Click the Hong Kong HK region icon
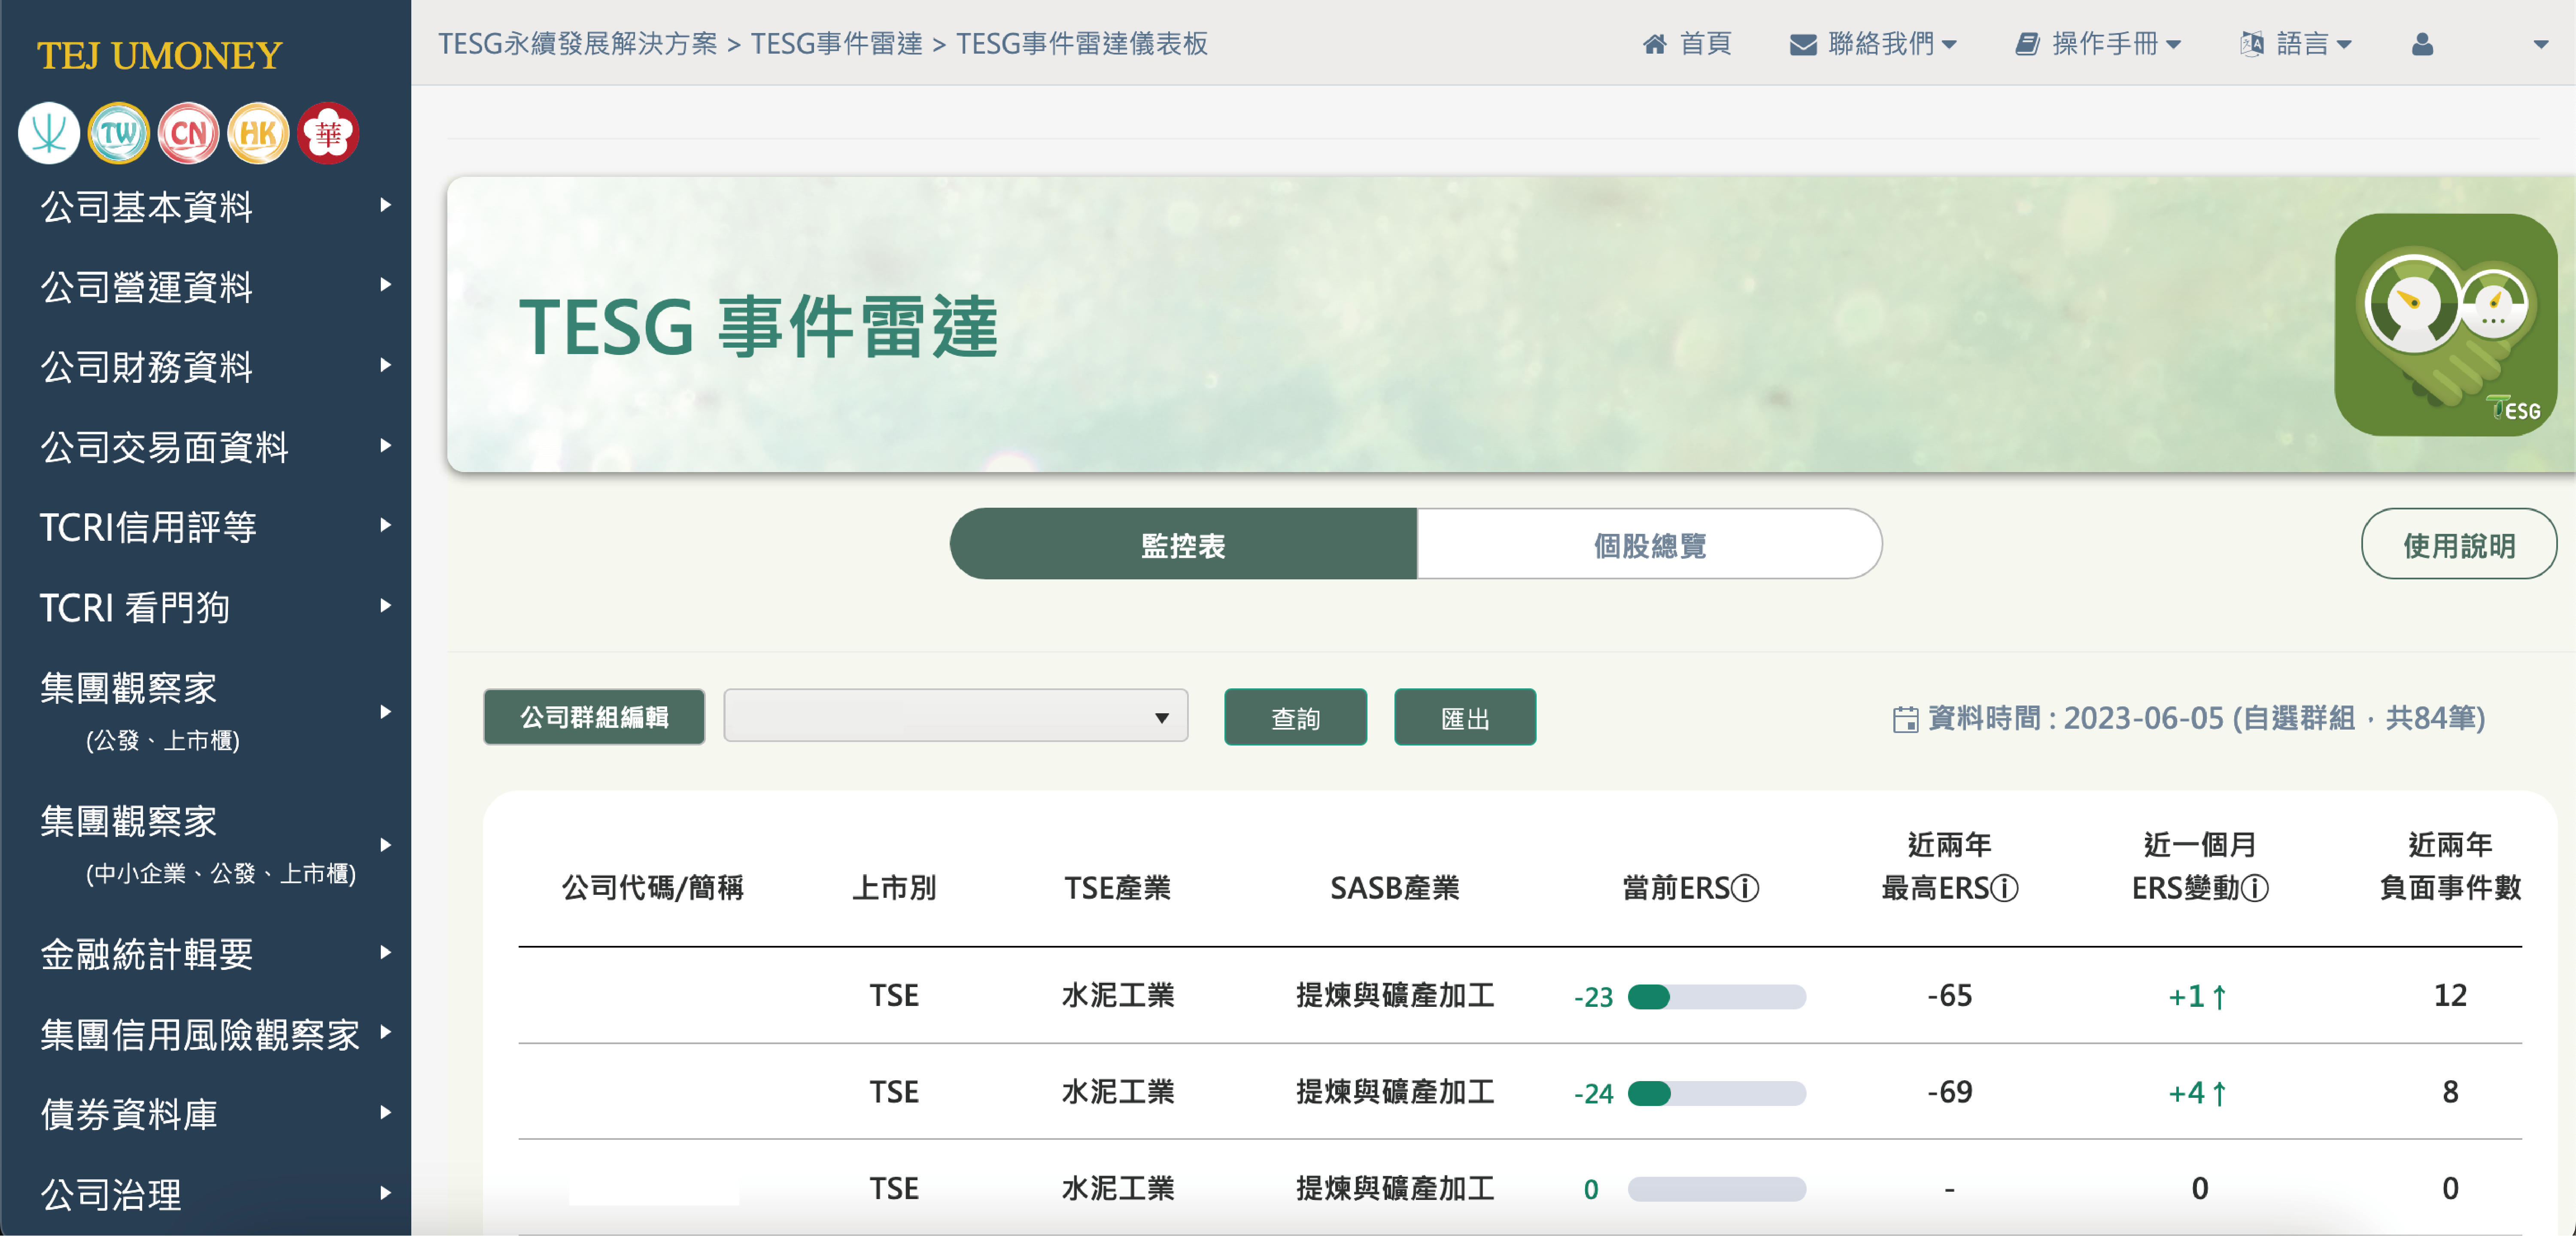 (258, 133)
